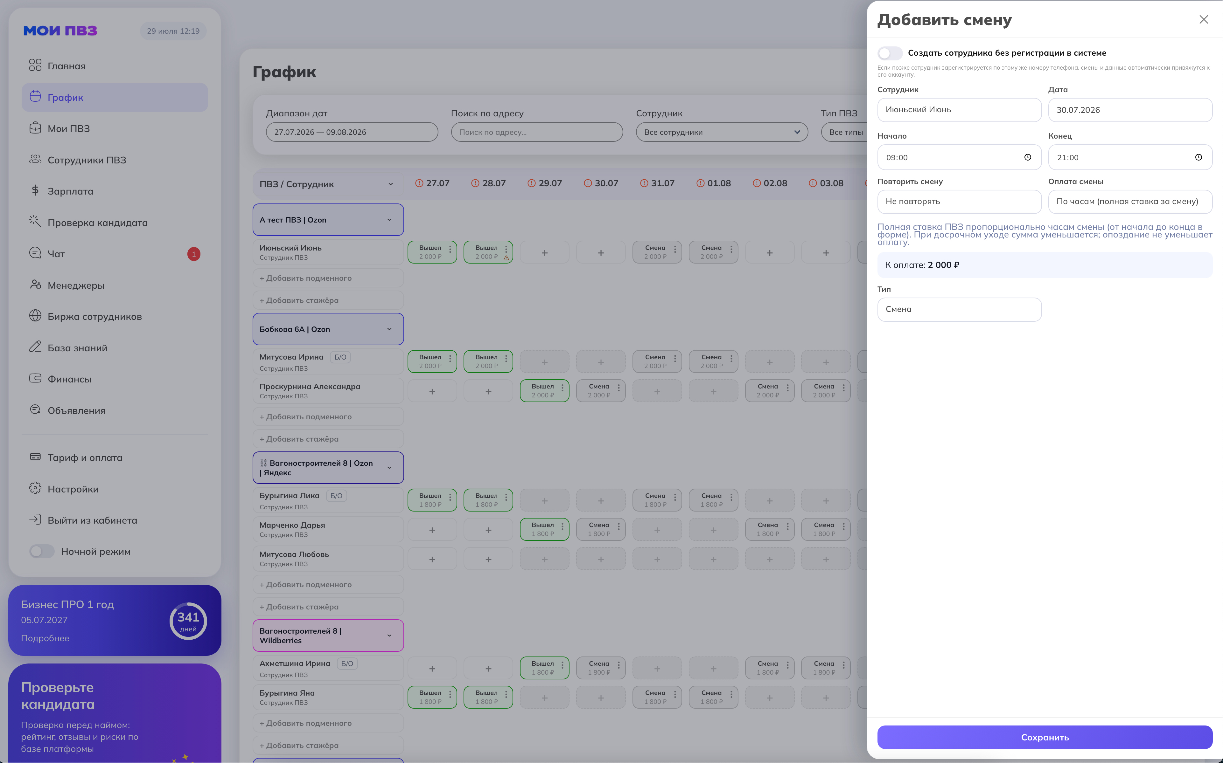Open three-dot menu on Июньский Июнь 27.07 shift
1223x763 pixels.
[x=450, y=249]
